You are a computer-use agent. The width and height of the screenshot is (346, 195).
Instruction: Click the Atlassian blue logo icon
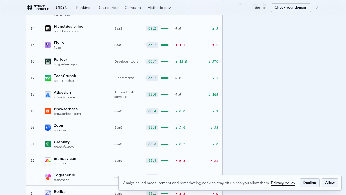(x=48, y=95)
